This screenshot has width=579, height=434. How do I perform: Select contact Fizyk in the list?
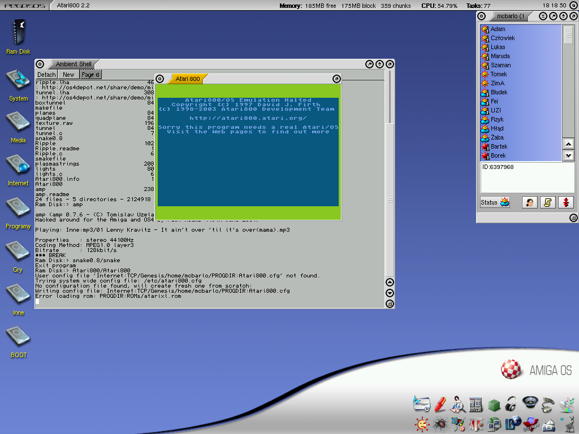521,120
